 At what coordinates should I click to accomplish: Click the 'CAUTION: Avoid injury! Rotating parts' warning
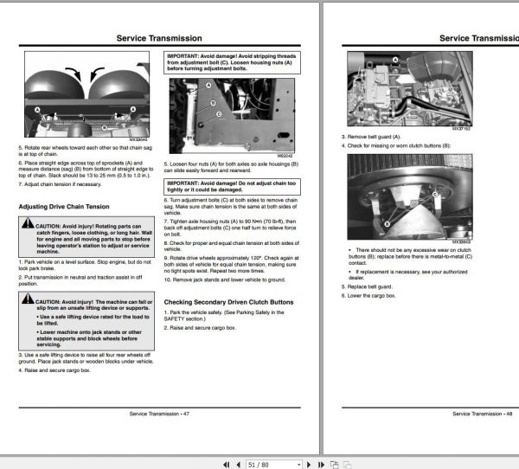point(86,237)
